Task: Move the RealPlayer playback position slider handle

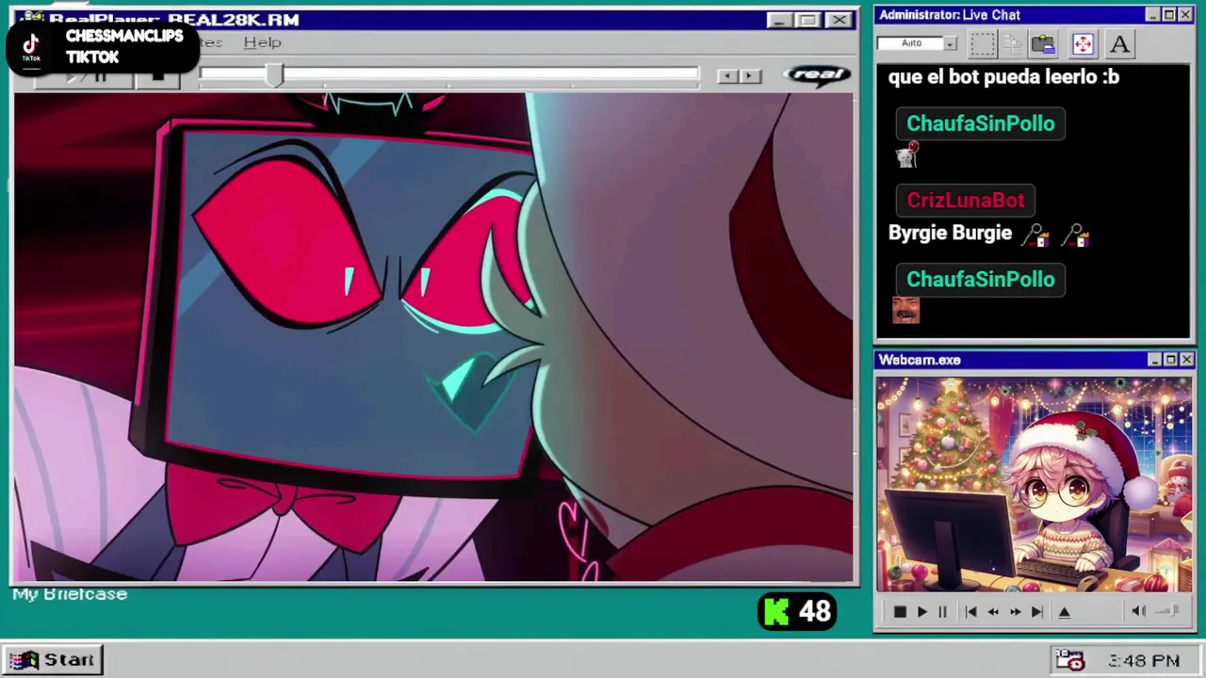Action: 274,76
